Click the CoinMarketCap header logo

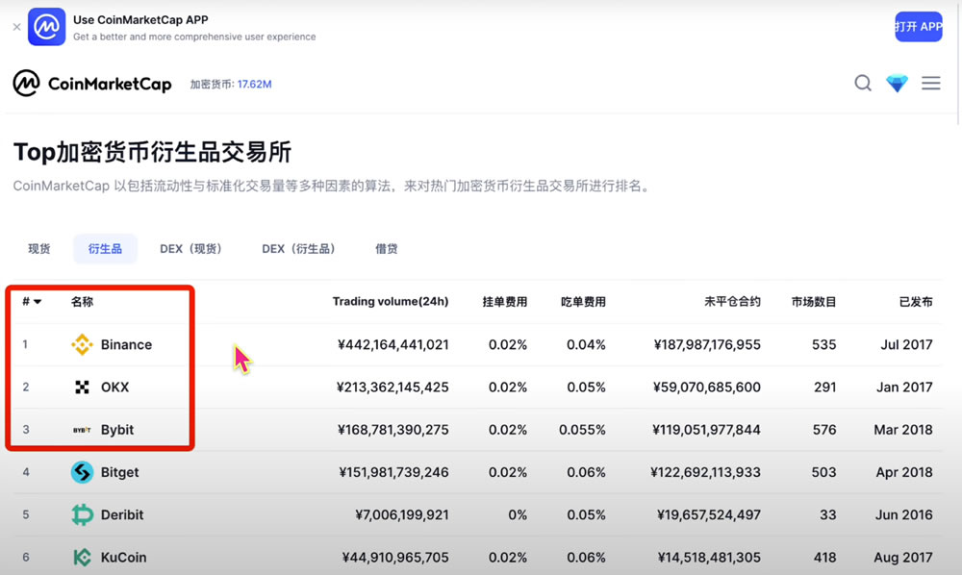(92, 84)
